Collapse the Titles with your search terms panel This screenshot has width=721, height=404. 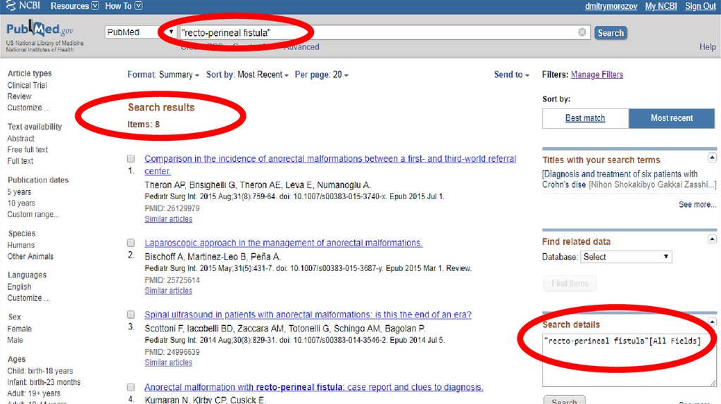[712, 158]
